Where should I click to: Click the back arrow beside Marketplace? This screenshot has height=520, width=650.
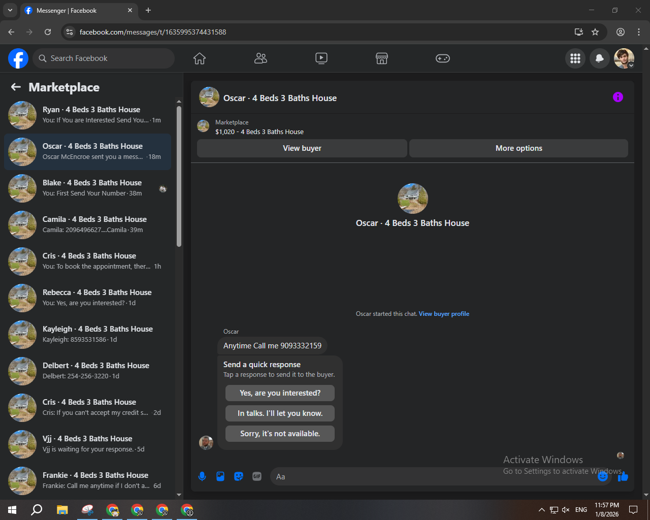[16, 87]
